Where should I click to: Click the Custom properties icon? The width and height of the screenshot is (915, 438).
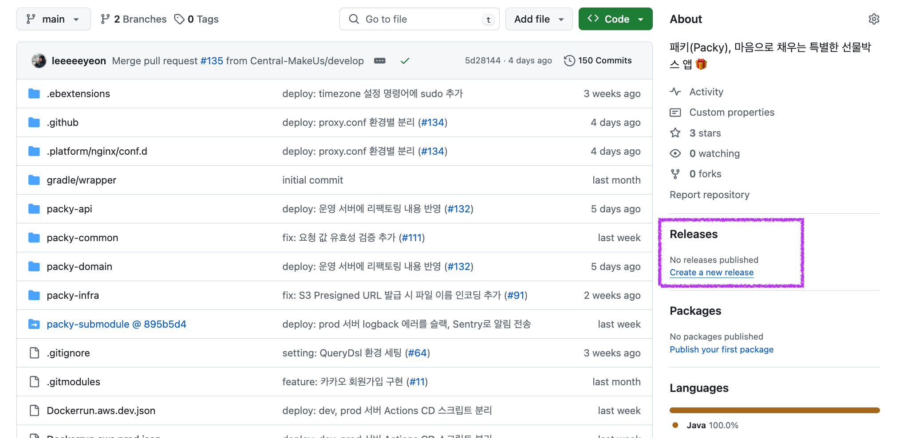click(x=675, y=112)
